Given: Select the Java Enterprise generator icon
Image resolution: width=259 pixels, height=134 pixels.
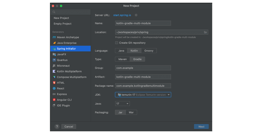Looking at the screenshot, I should pyautogui.click(x=54, y=43).
